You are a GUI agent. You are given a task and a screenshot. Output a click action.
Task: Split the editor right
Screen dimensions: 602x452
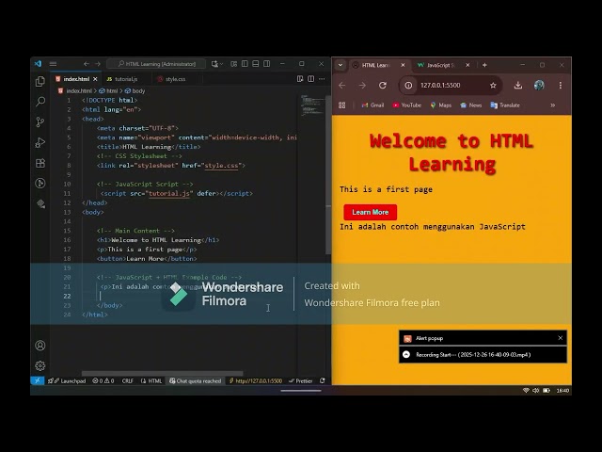(x=311, y=79)
